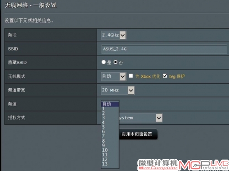Choose 自动 in the channel list
Screen dimensions: 229x171
(x=110, y=104)
